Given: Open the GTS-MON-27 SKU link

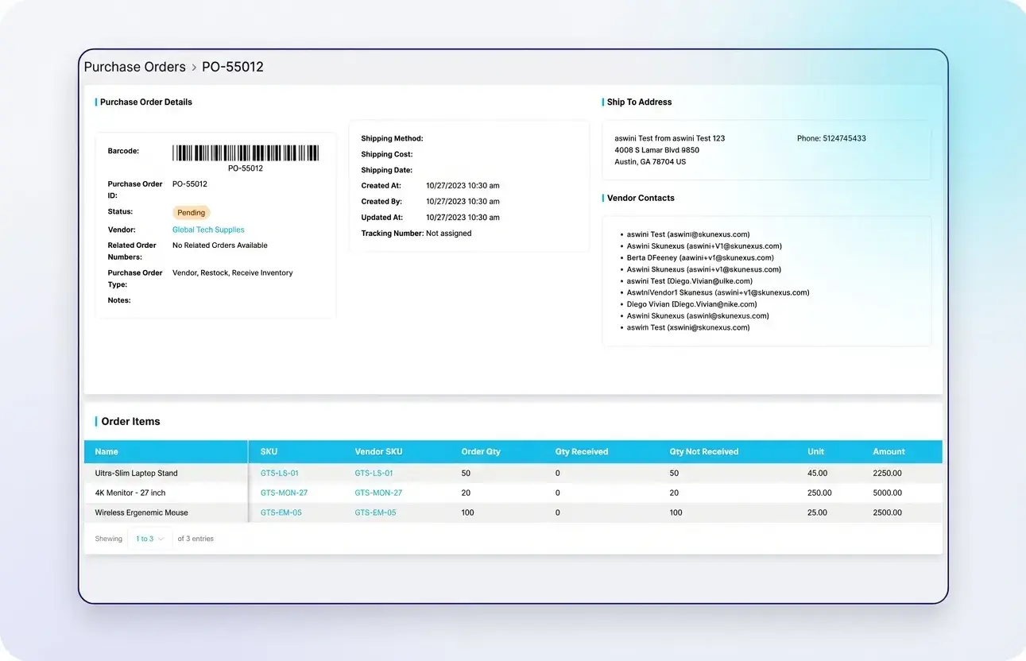Looking at the screenshot, I should tap(284, 493).
